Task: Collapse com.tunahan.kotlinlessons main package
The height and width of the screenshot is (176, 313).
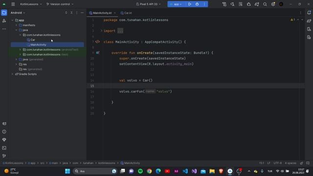Action: tap(20, 35)
